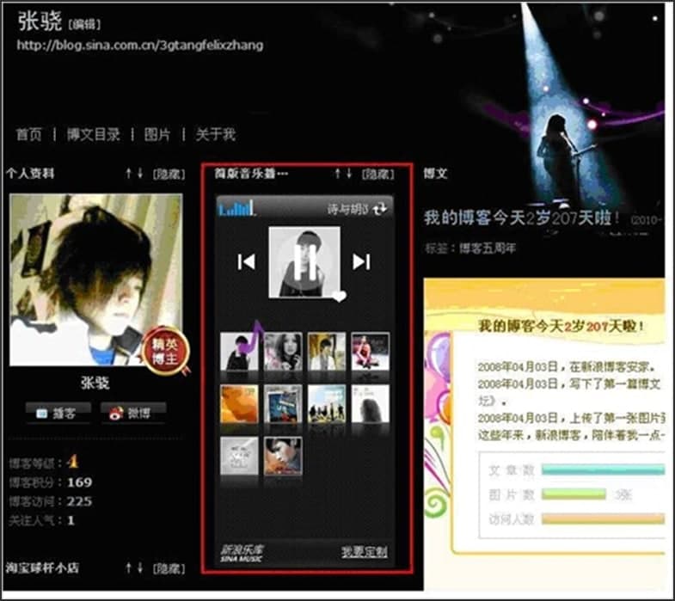Screen dimensions: 675x601
Task: Pause the currently playing song
Action: (306, 261)
